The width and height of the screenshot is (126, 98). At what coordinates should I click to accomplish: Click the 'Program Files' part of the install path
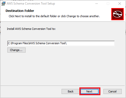pyautogui.click(x=20, y=43)
